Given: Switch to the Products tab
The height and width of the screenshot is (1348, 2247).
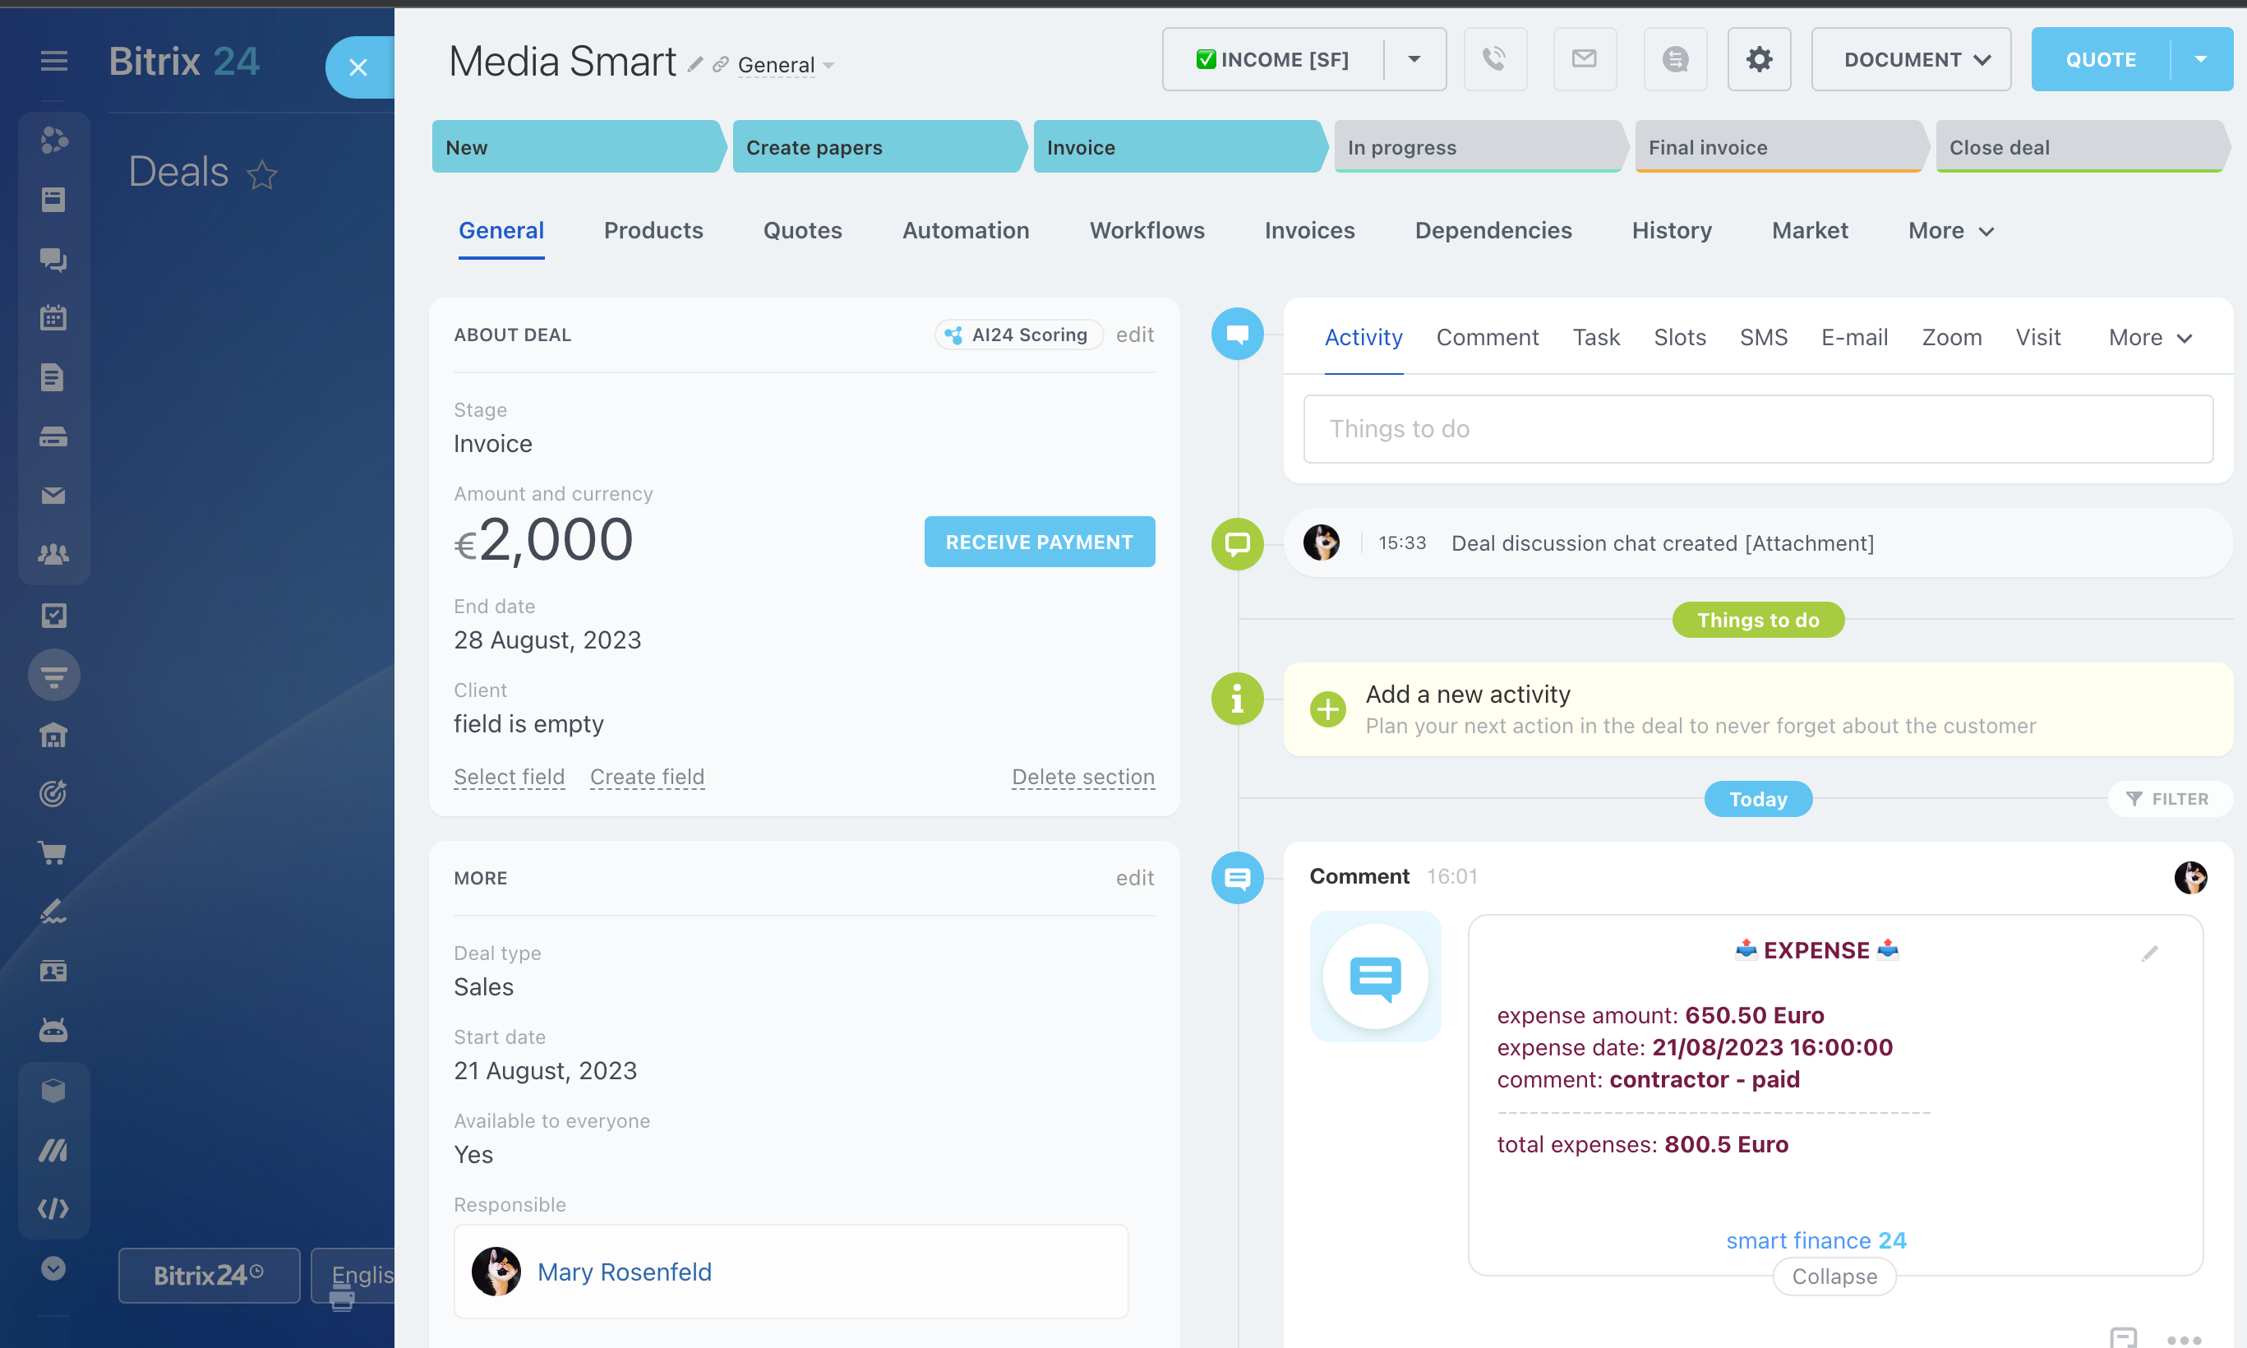Looking at the screenshot, I should 653,231.
